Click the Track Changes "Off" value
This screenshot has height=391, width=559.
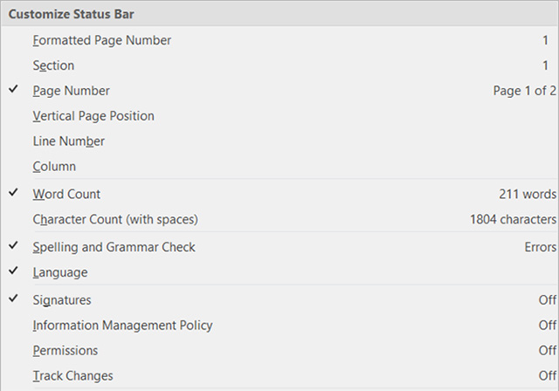tap(547, 376)
